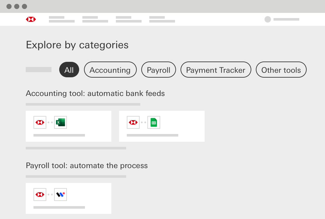The height and width of the screenshot is (219, 325).
Task: Select the Other tools filter pill
Action: (281, 70)
